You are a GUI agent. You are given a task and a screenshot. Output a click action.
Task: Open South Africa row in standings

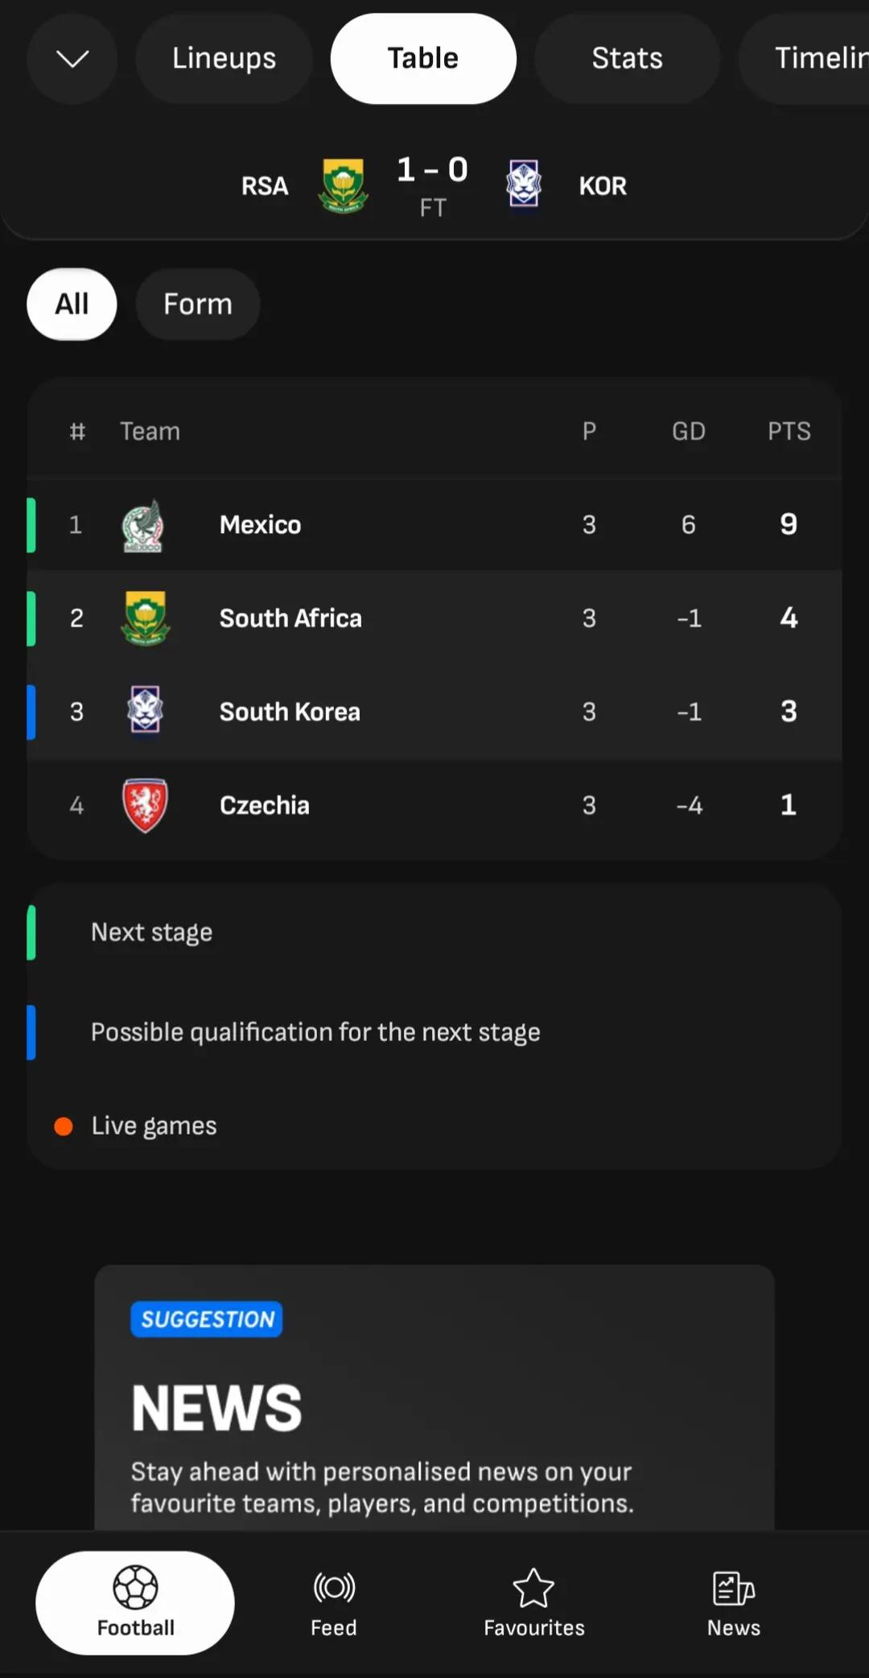coord(434,618)
